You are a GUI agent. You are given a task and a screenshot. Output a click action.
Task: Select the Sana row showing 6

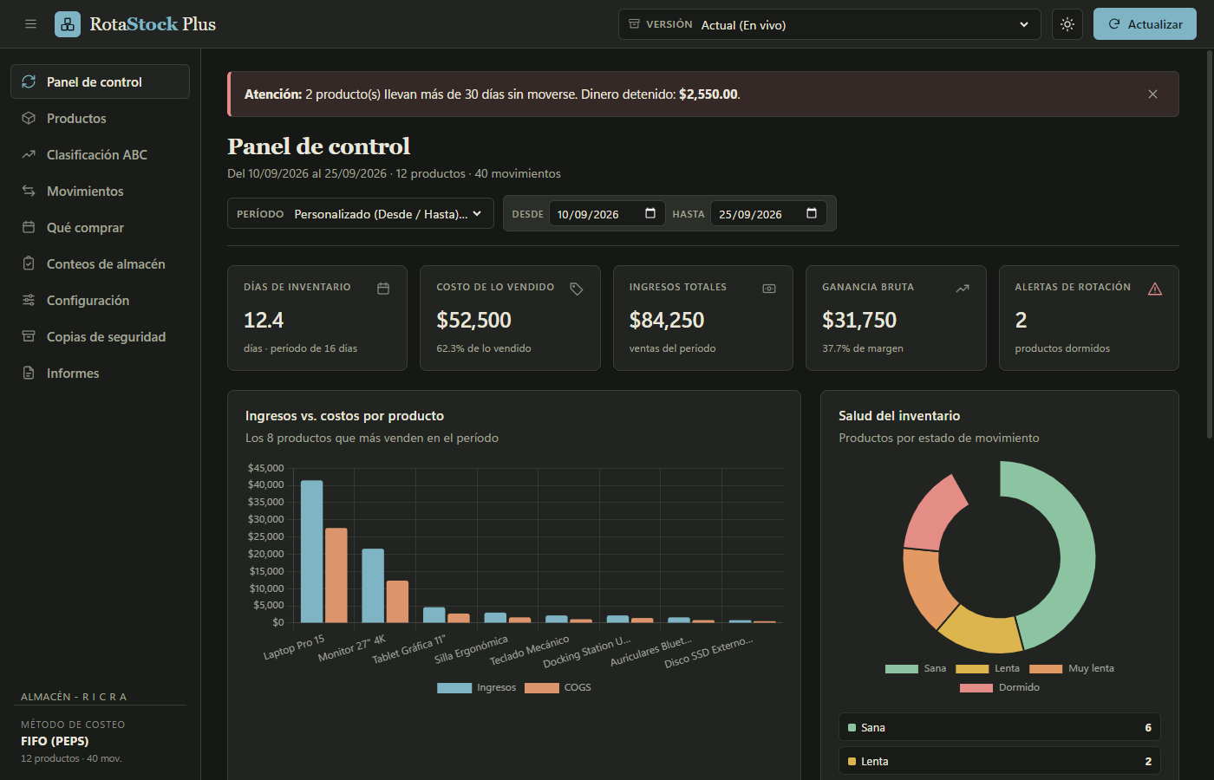[x=999, y=727]
